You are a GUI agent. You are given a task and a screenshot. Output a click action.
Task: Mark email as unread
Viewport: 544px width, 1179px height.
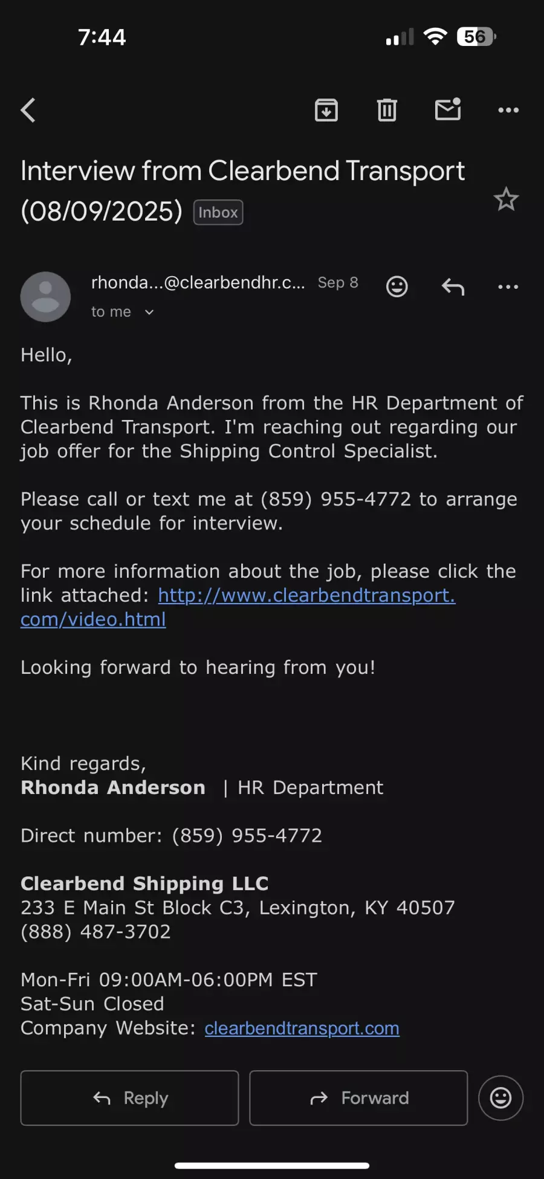[x=448, y=109]
